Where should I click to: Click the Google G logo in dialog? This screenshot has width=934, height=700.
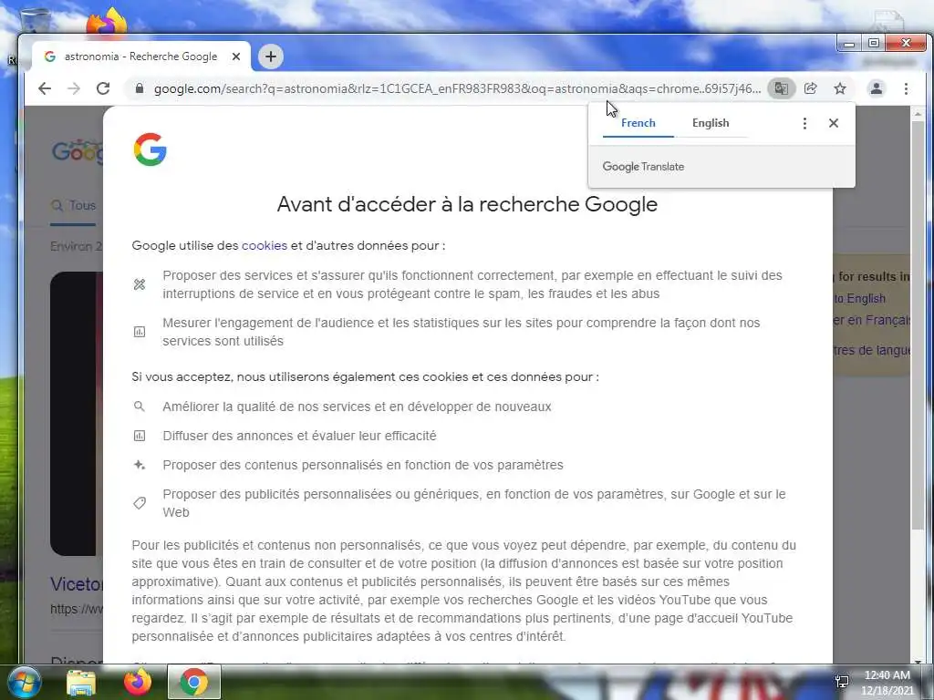tap(150, 149)
